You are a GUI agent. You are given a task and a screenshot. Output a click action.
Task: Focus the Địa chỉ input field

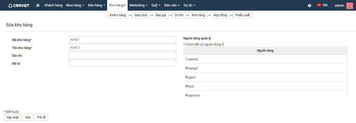point(123,55)
